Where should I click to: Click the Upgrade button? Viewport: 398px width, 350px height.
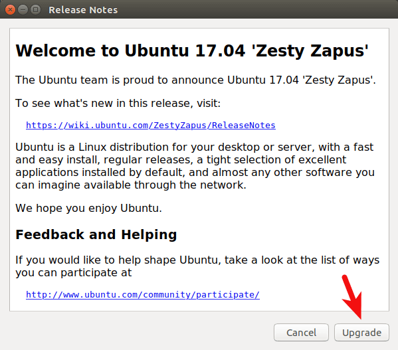(361, 333)
